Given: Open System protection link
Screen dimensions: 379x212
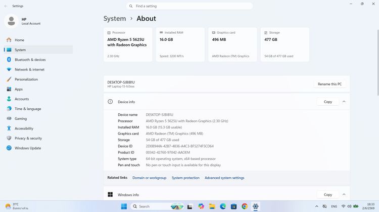Looking at the screenshot, I should click(185, 178).
